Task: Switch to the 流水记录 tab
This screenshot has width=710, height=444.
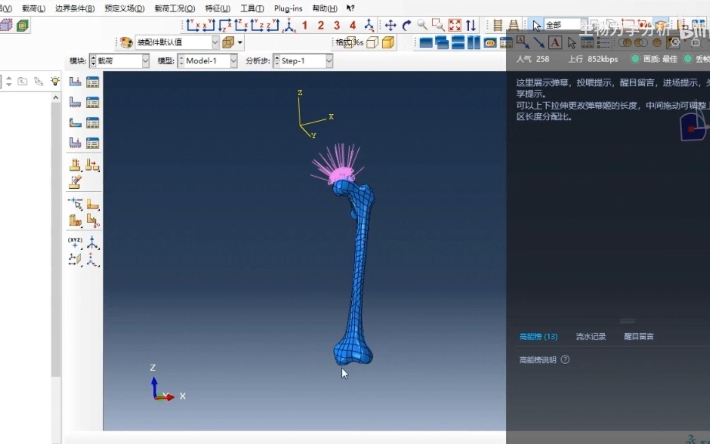Action: tap(591, 336)
